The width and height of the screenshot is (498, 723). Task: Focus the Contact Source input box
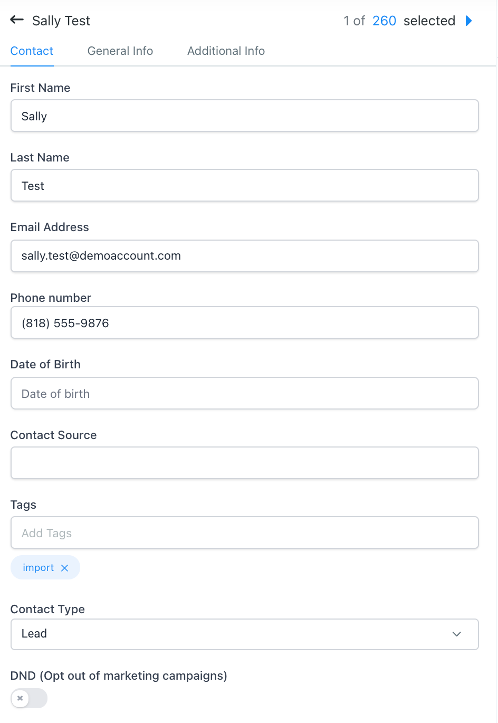[245, 463]
